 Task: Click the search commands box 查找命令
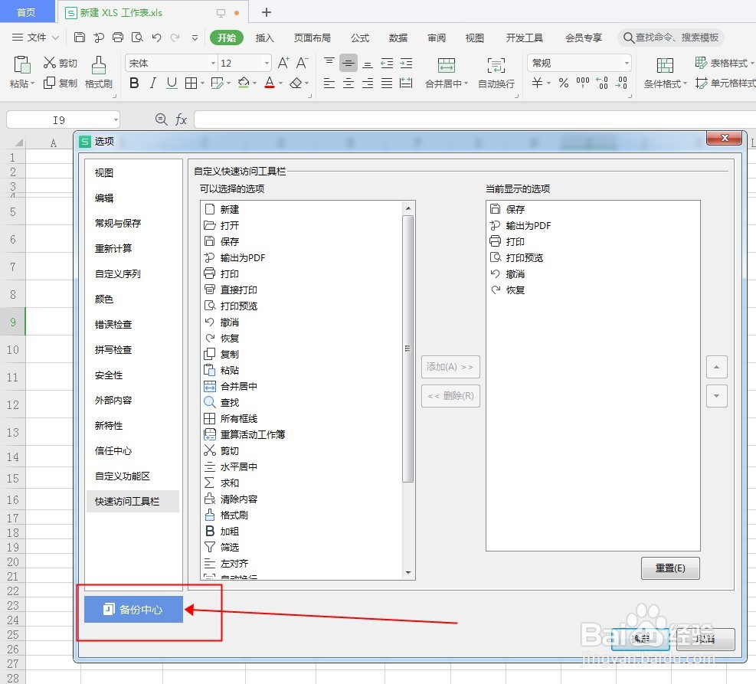click(x=671, y=37)
